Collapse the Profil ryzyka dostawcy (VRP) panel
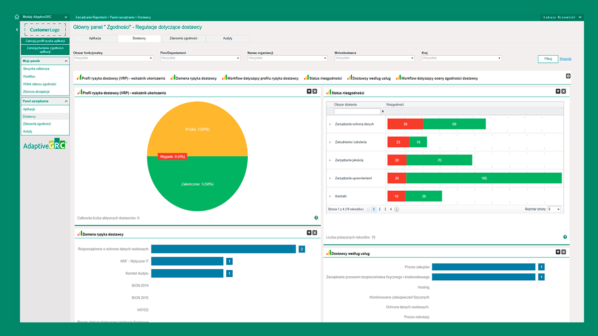 tap(308, 92)
